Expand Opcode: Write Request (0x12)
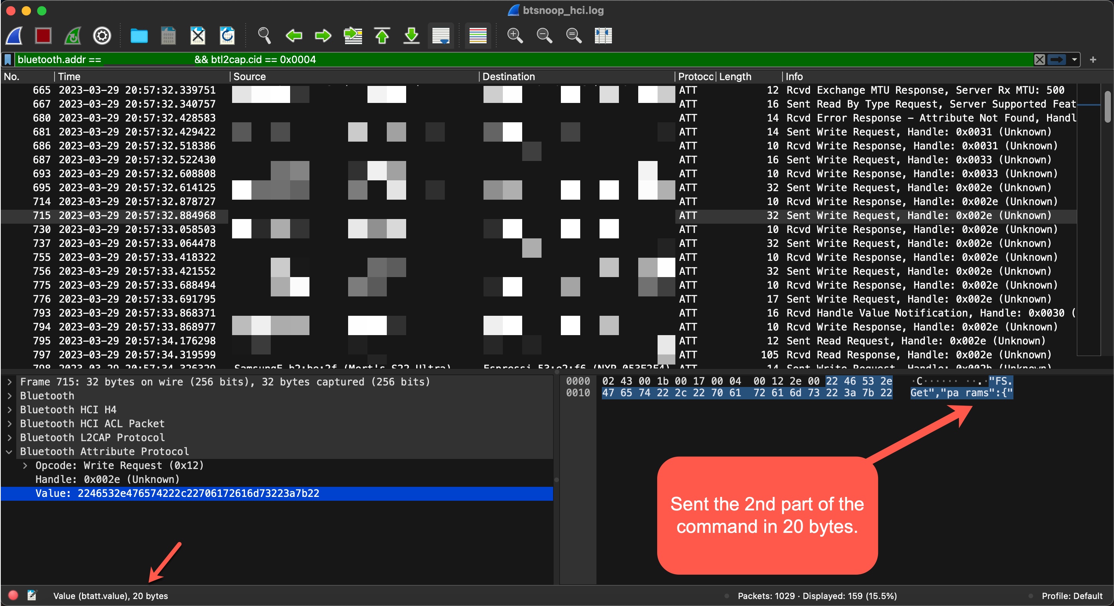Image resolution: width=1114 pixels, height=606 pixels. (25, 466)
